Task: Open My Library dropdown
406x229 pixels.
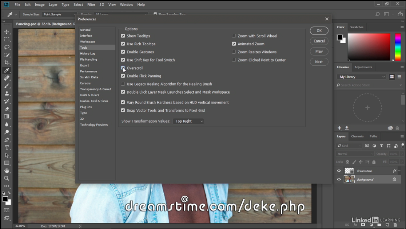Action: pos(362,77)
